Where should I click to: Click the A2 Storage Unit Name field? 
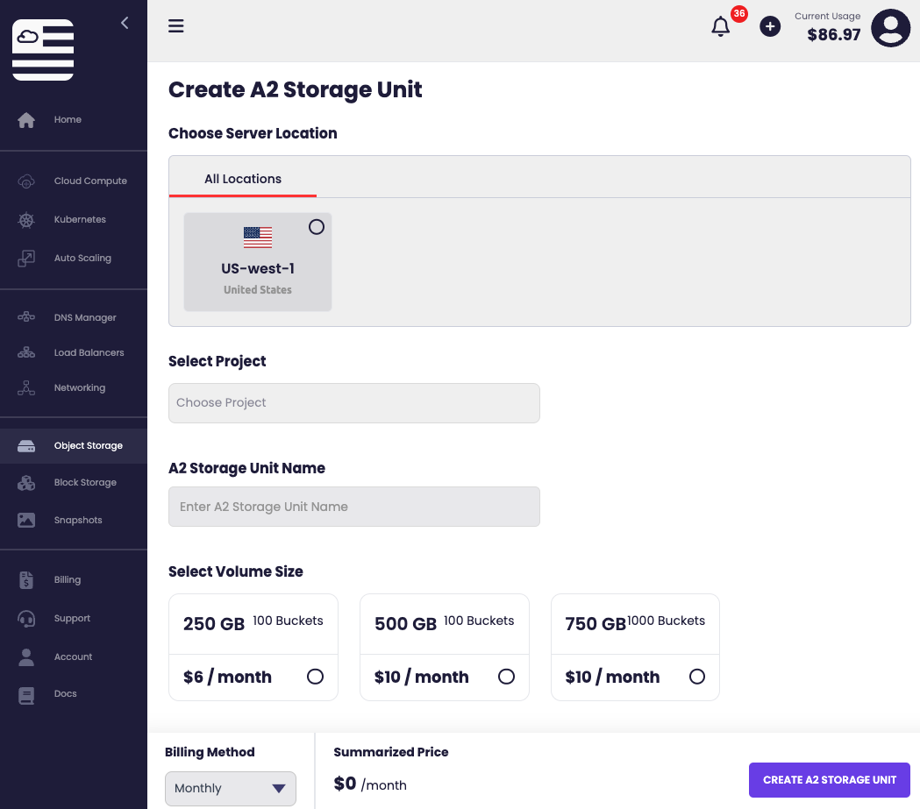[353, 507]
